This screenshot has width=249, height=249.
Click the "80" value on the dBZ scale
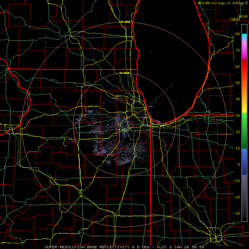coord(238,34)
